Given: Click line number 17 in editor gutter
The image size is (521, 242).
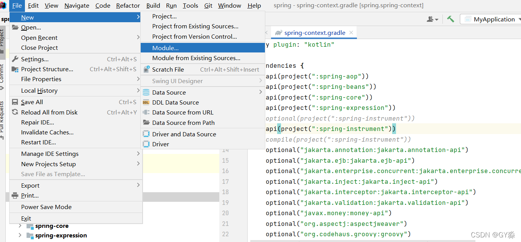Looking at the screenshot, I should coord(225,181).
